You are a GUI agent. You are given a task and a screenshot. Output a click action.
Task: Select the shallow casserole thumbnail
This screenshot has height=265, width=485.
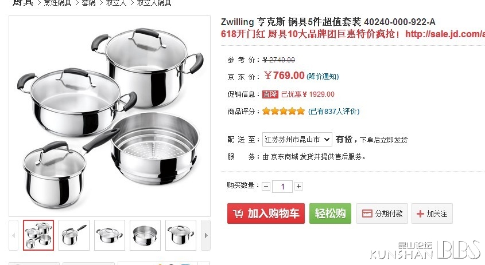click(110, 235)
